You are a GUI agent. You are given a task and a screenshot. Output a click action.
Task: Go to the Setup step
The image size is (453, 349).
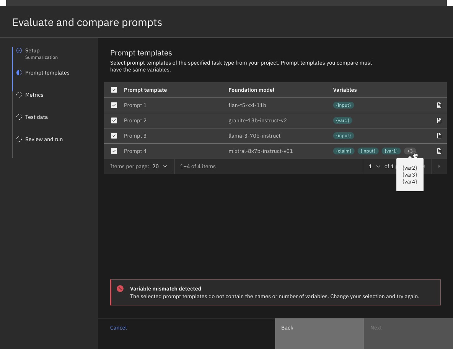(x=33, y=50)
